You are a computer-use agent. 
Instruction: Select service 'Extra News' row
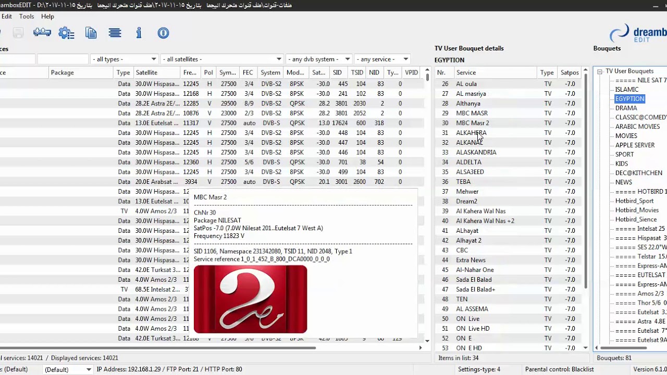(x=508, y=260)
